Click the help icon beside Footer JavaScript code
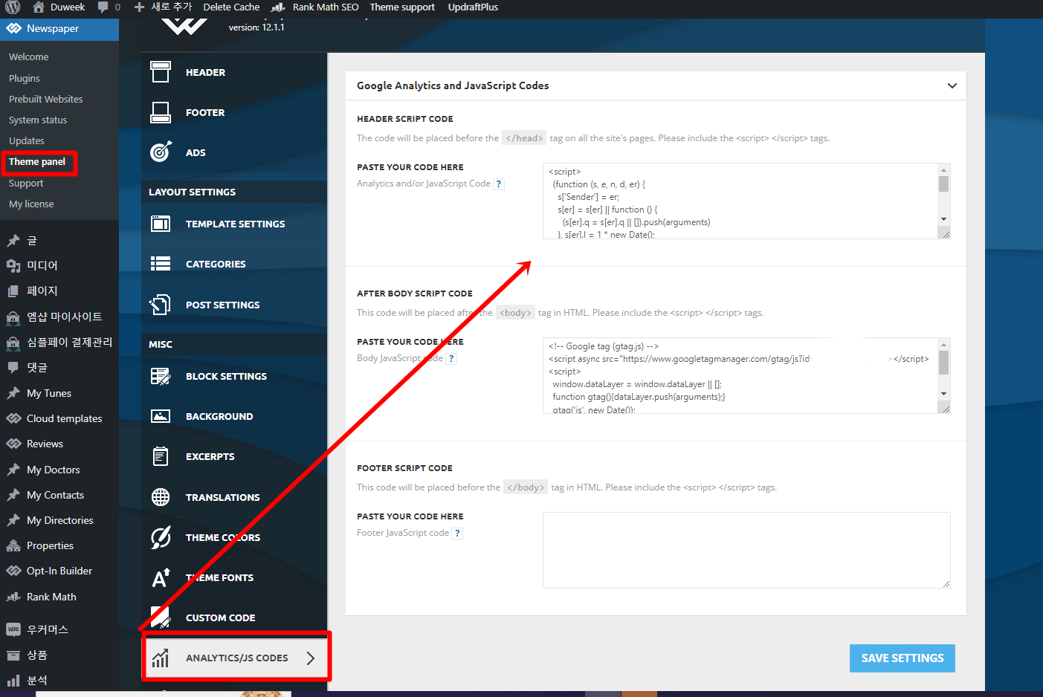This screenshot has height=697, width=1043. 457,533
